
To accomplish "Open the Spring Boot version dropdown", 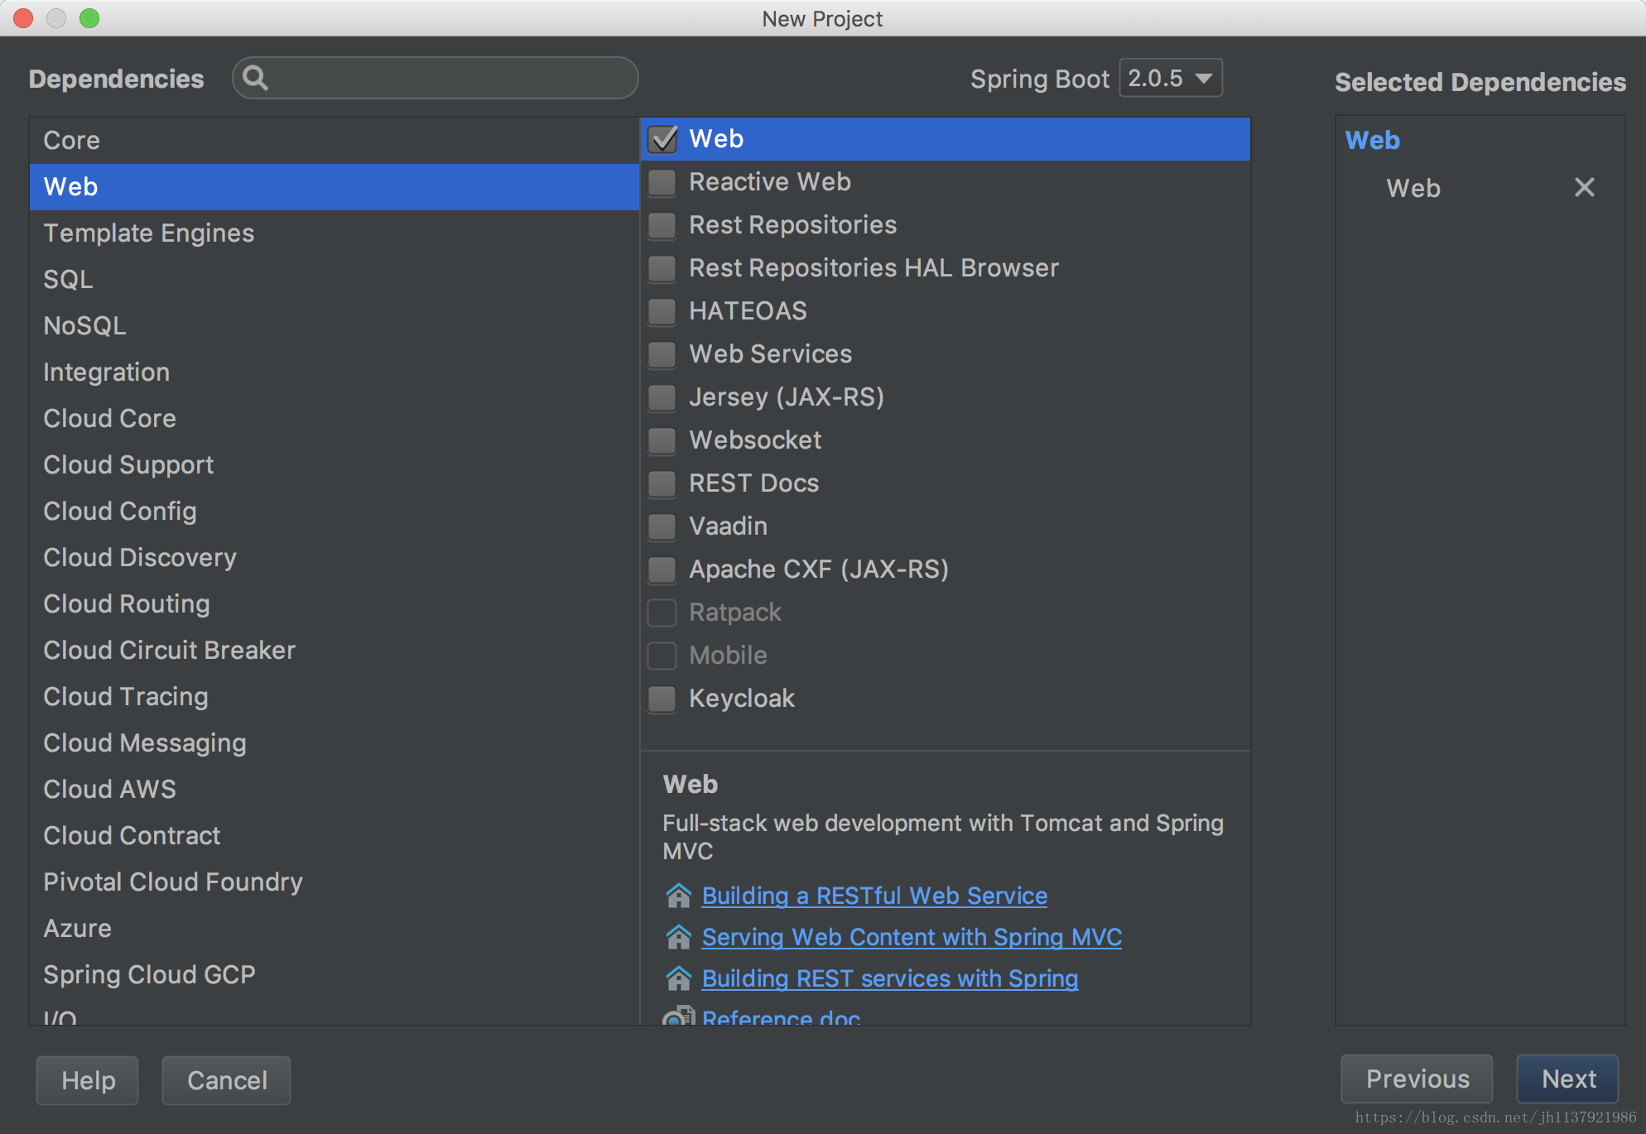I will [x=1171, y=79].
